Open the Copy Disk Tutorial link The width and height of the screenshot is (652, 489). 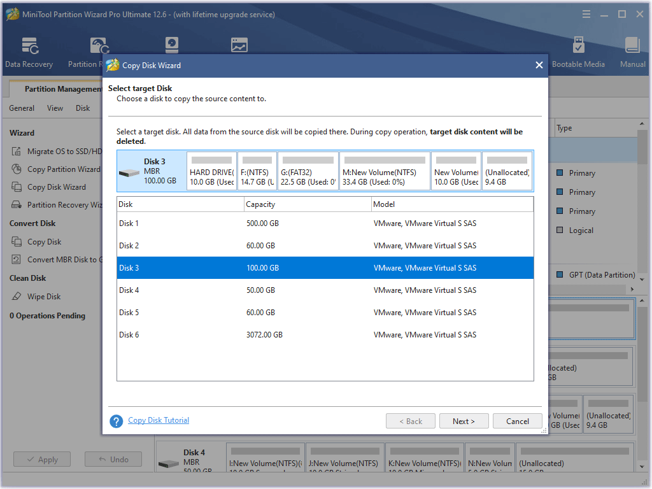pos(159,420)
